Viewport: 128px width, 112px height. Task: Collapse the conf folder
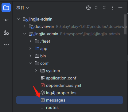[30, 63]
